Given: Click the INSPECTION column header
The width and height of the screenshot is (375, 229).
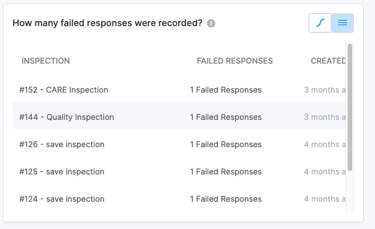Looking at the screenshot, I should [46, 61].
